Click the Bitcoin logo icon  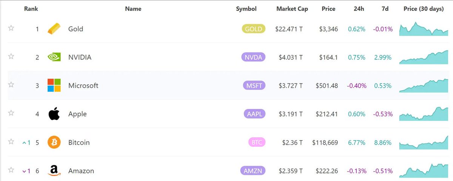point(54,142)
